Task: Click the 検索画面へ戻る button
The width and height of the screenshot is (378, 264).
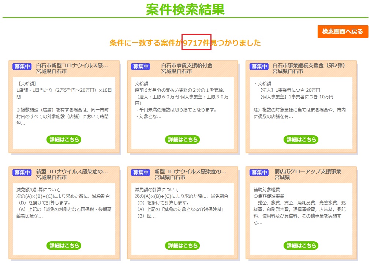Action: (343, 31)
